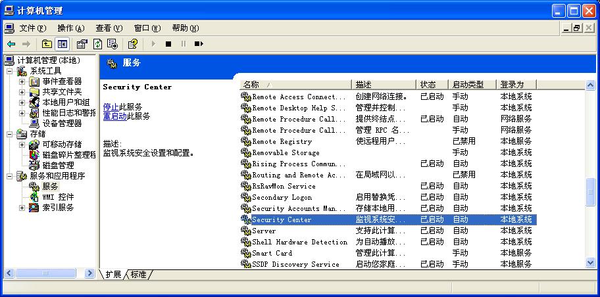Collapse the 存储 tree node
The width and height of the screenshot is (600, 297).
(10, 134)
